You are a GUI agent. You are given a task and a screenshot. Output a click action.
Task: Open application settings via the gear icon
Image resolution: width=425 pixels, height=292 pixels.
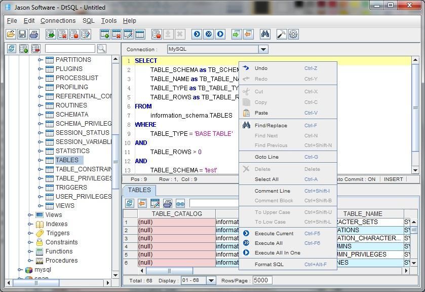click(x=293, y=34)
